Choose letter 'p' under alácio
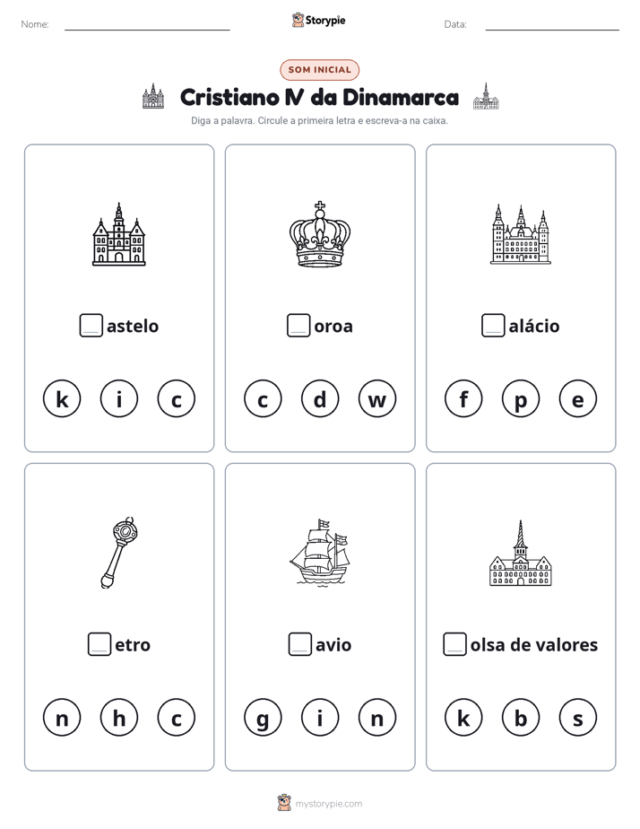The image size is (640, 829). [521, 398]
